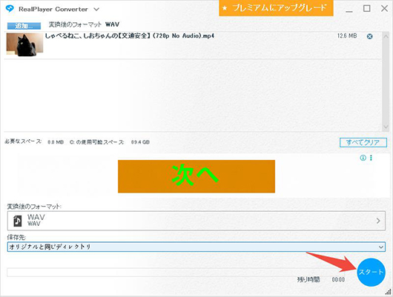Click the RealPlayer logo icon
This screenshot has height=297, width=393.
click(10, 9)
